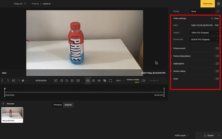The width and height of the screenshot is (222, 139).
Task: Click the Sources panel label
Action: pyautogui.click(x=11, y=104)
